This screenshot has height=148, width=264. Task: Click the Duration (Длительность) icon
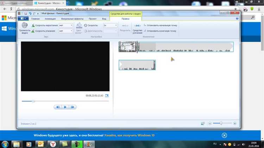86,31
